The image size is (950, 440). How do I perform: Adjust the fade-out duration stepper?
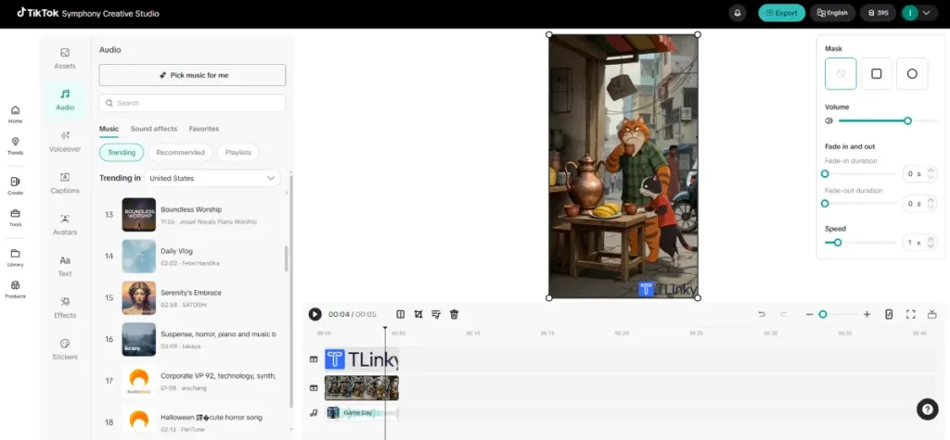(931, 204)
